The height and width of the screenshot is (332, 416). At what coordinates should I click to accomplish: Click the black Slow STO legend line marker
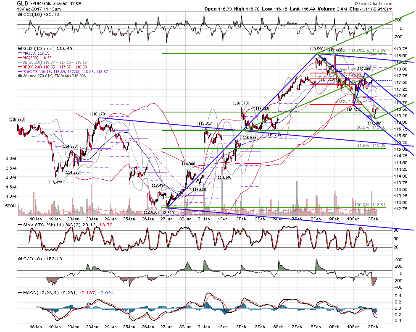point(20,225)
